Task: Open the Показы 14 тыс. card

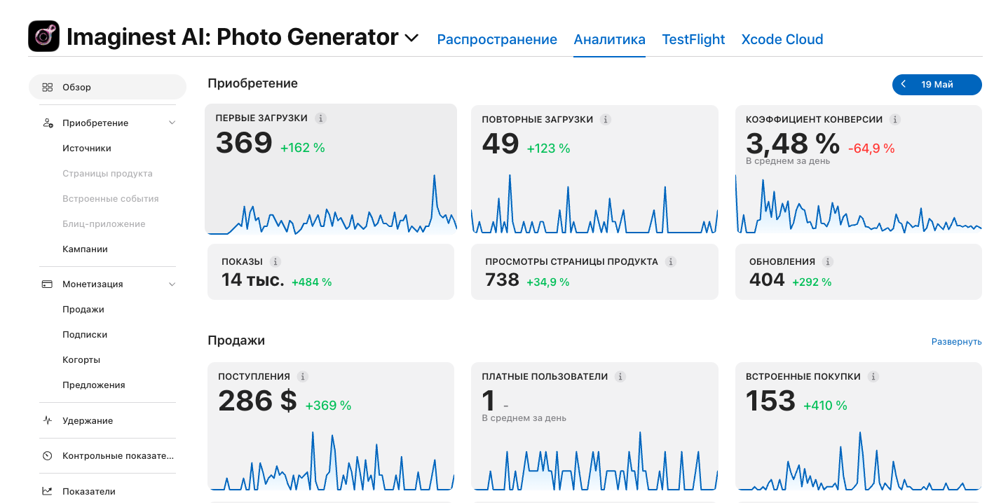Action: (x=331, y=272)
